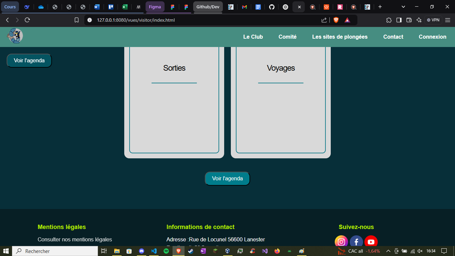Click the share icon in the address bar

point(323,20)
